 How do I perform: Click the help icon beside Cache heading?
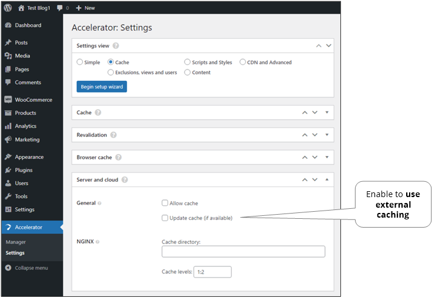pyautogui.click(x=98, y=113)
